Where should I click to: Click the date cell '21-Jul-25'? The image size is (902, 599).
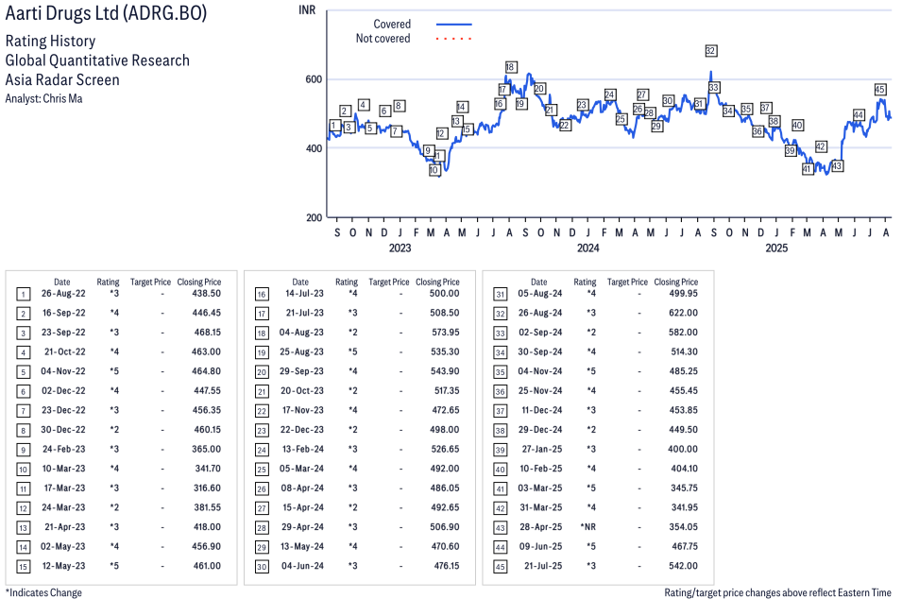click(543, 566)
